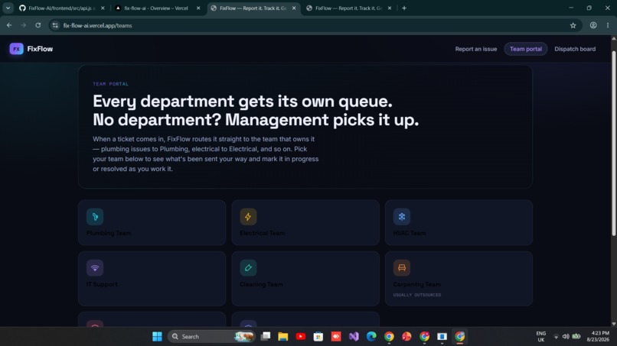The width and height of the screenshot is (617, 346).
Task: Open the IT Support wifi icon
Action: 95,268
